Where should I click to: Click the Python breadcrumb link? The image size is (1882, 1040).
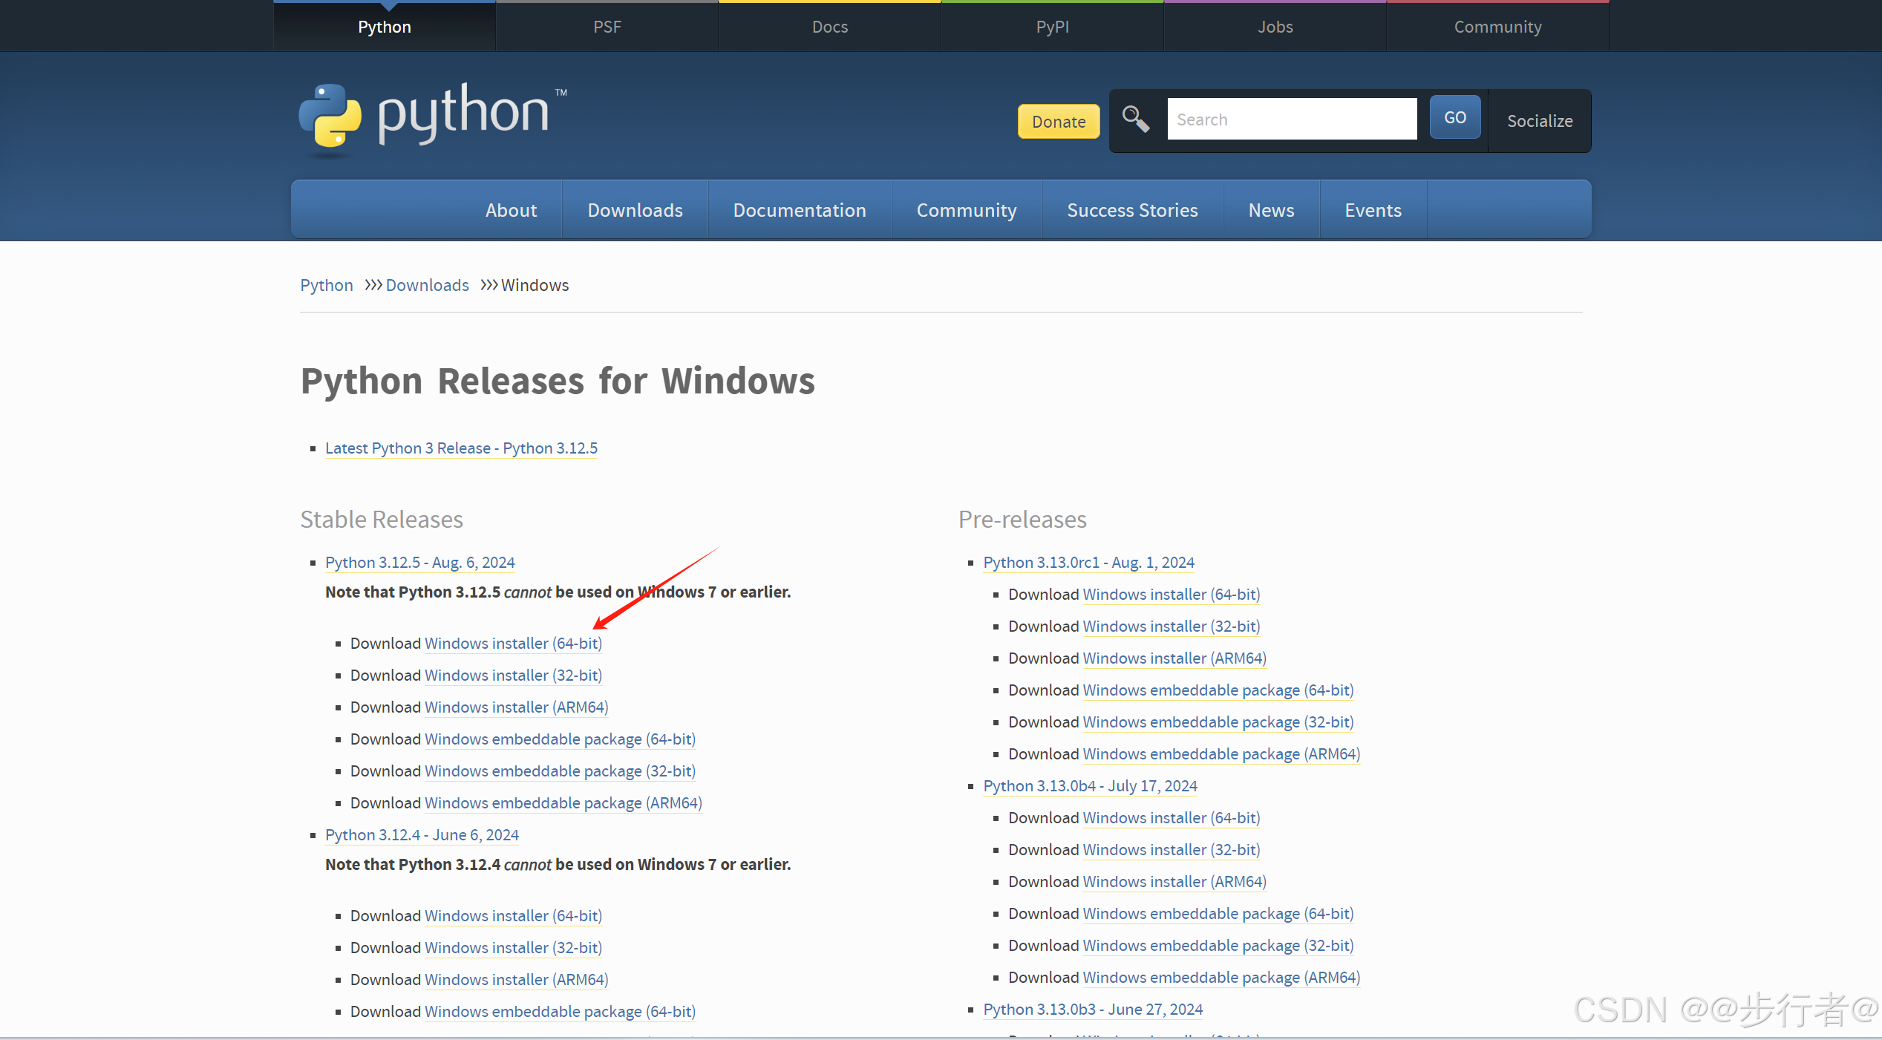pyautogui.click(x=327, y=285)
